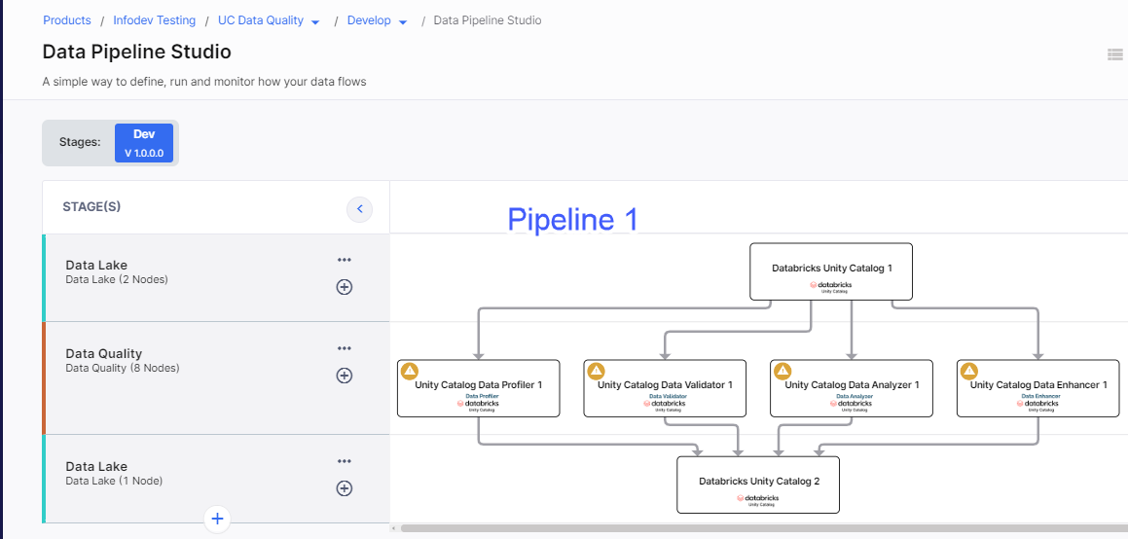
Task: Add node to Data Quality stage
Action: click(345, 376)
